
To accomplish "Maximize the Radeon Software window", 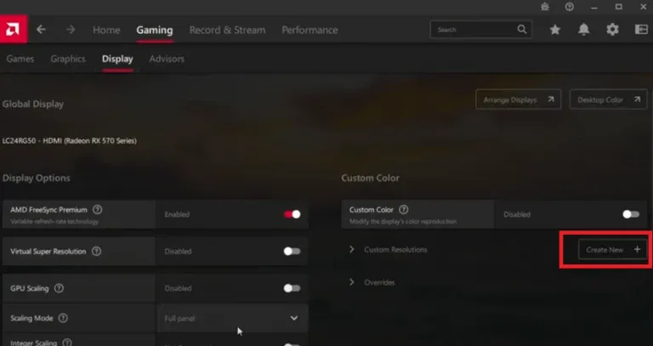I will (x=619, y=7).
